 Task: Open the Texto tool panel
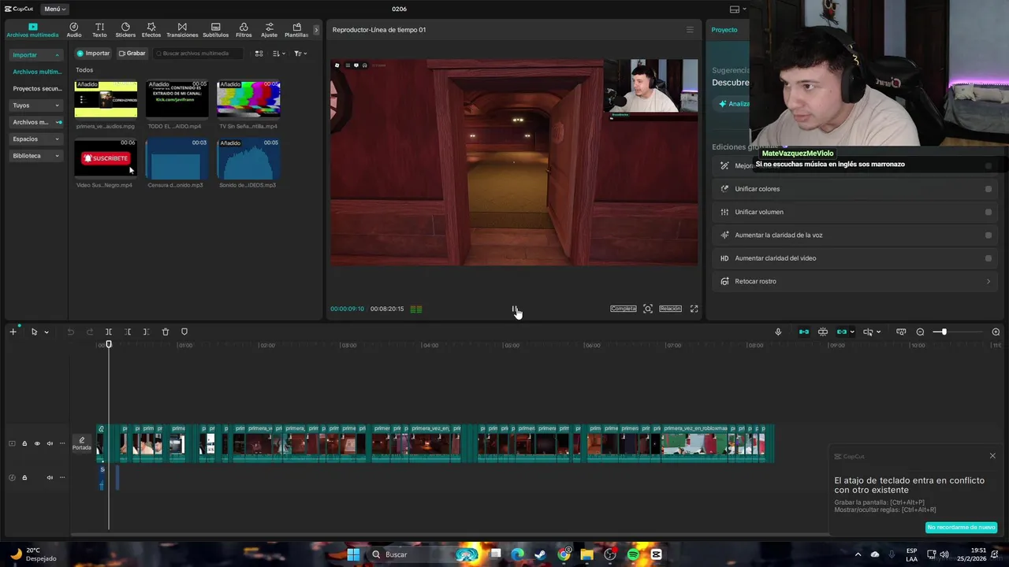pos(99,30)
